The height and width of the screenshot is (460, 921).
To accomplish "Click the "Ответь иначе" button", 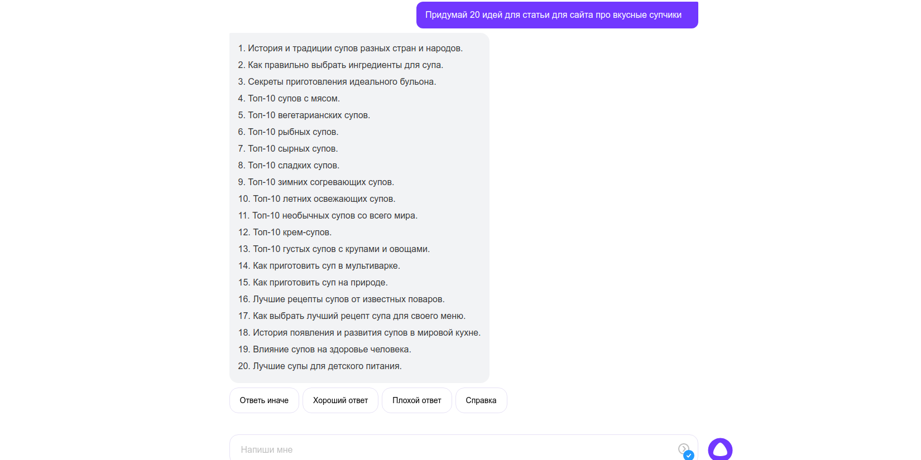I will [x=264, y=400].
